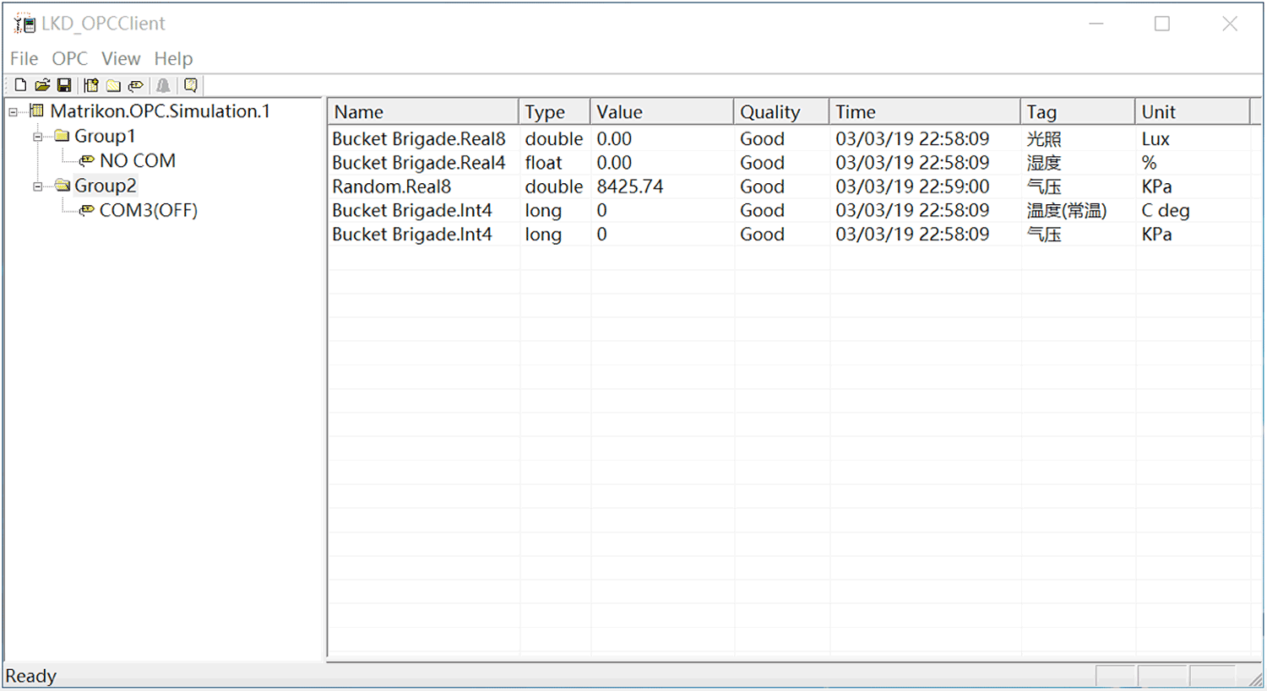Click the float type cell
Viewport: 1267px width, 691px height.
pyautogui.click(x=543, y=162)
